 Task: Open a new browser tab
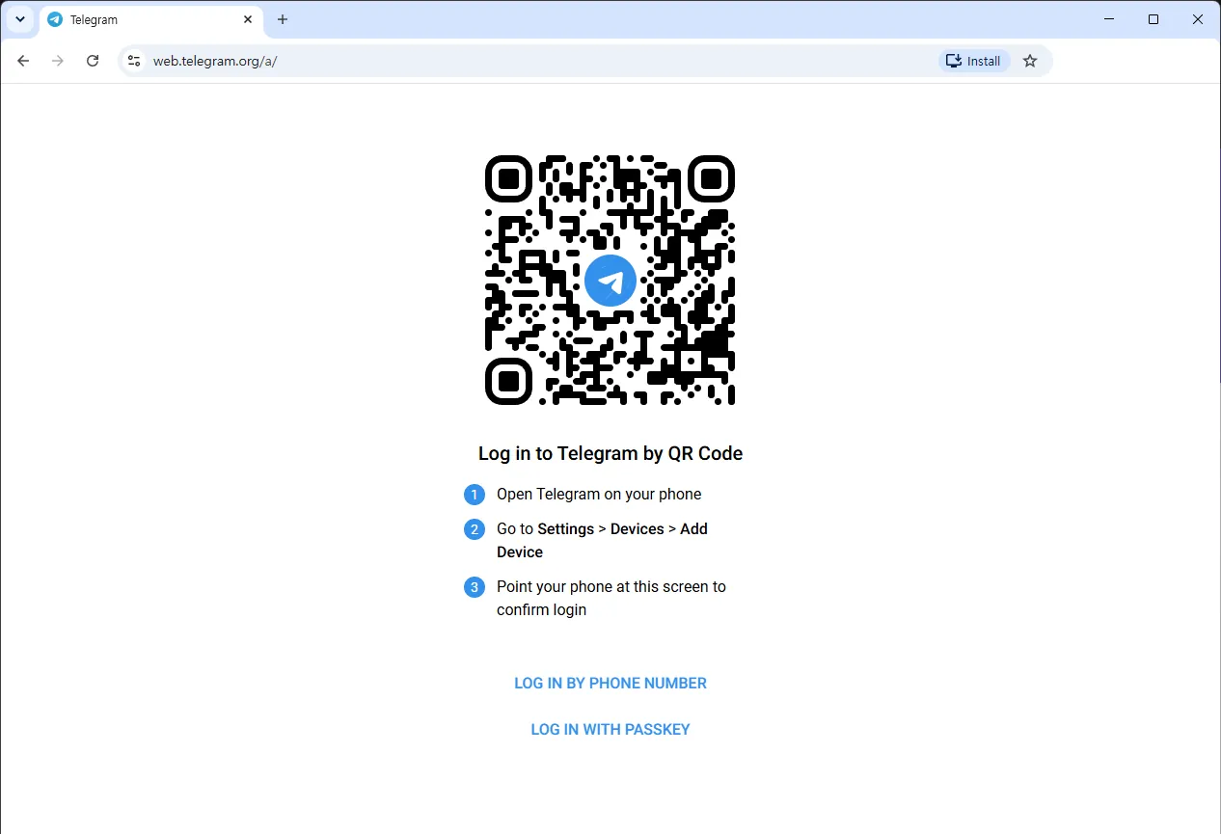283,19
